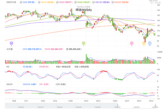
Task: Click the purple 120 moving average marker
Action: point(11,43)
